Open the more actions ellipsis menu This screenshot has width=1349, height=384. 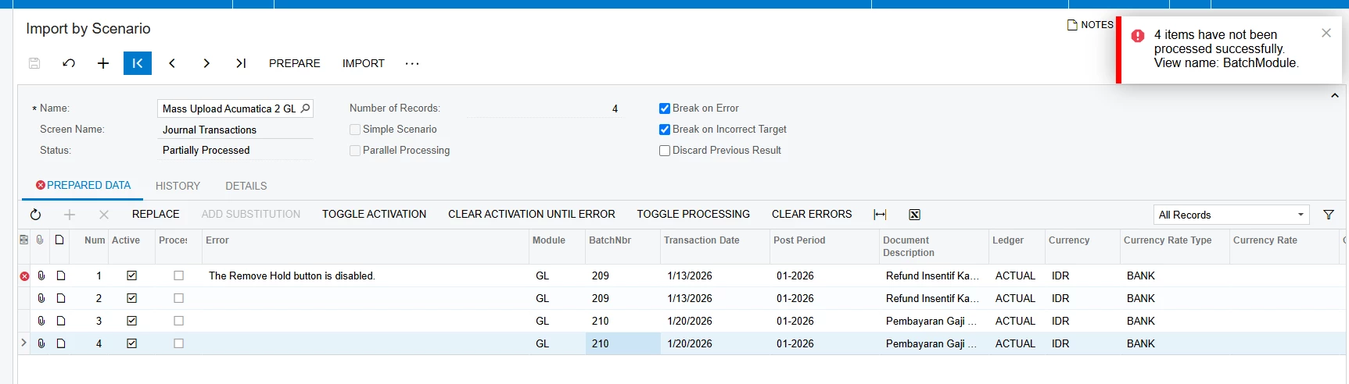412,63
